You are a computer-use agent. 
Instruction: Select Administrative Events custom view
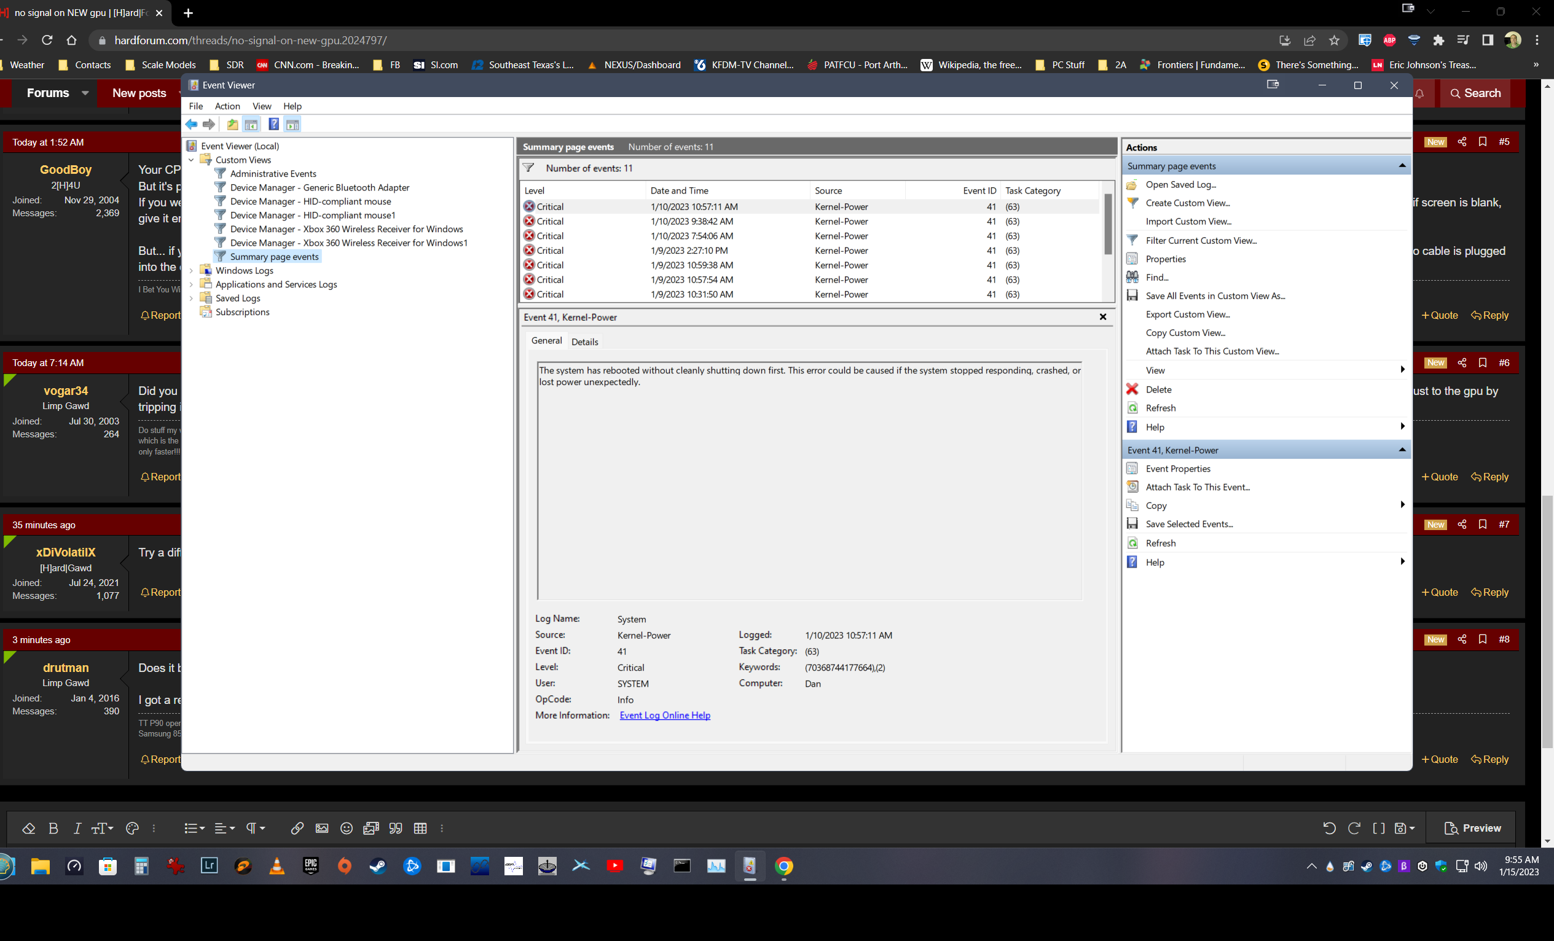pyautogui.click(x=273, y=173)
